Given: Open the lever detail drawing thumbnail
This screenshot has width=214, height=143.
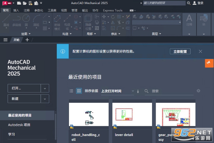Looking at the screenshot, I should click(x=132, y=114).
